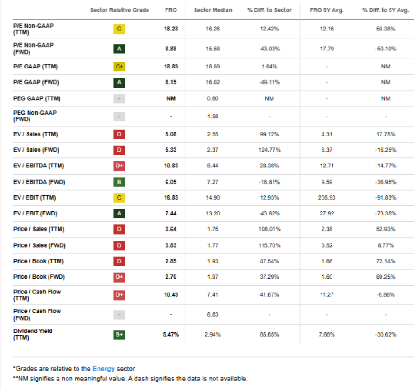This screenshot has width=420, height=390.
Task: Click the B+ grade badge for Dividend Yield (TTM)
Action: point(119,334)
